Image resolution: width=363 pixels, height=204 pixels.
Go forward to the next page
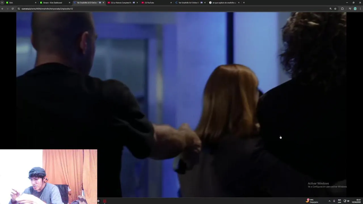pos(7,9)
